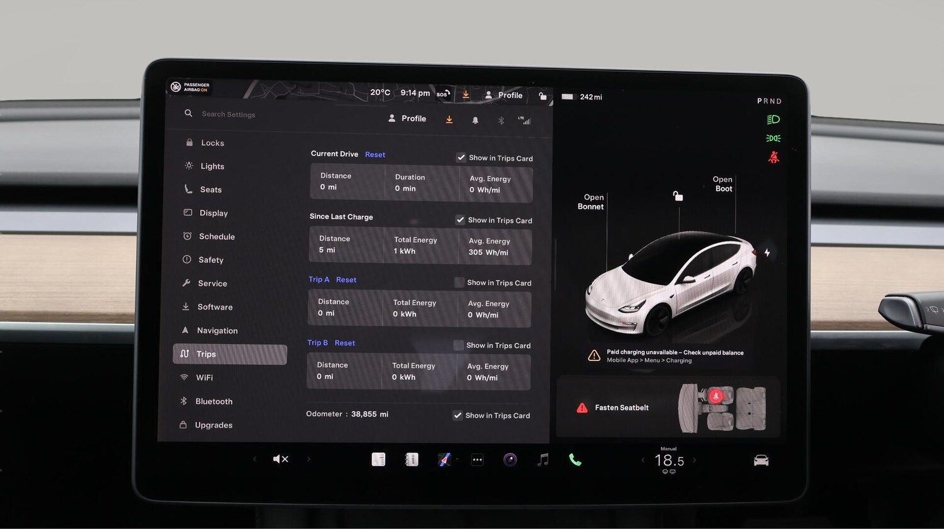Select Software in settings sidebar
The height and width of the screenshot is (529, 944).
[x=208, y=307]
